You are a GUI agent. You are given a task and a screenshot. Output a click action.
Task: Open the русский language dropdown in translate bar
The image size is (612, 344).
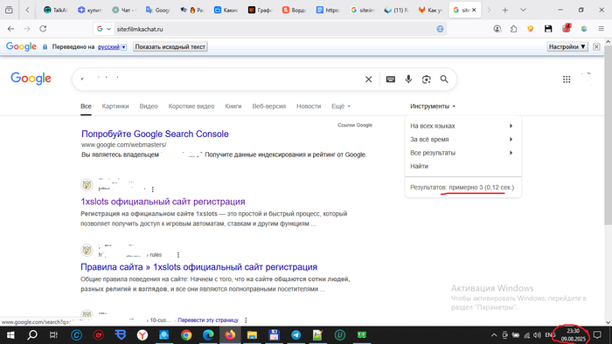pos(112,47)
